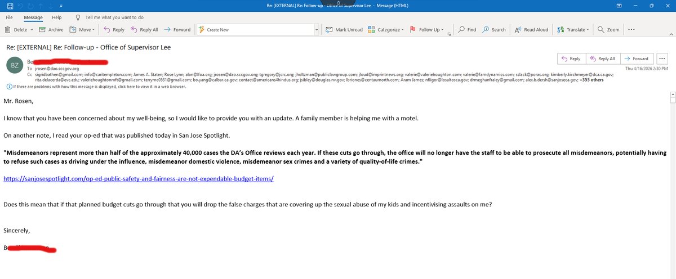Click Cc recipient Rose Lynn
The image size is (676, 279).
tap(173, 74)
